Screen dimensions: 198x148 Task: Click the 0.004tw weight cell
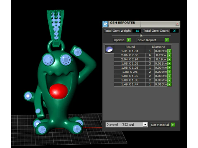pos(161,68)
